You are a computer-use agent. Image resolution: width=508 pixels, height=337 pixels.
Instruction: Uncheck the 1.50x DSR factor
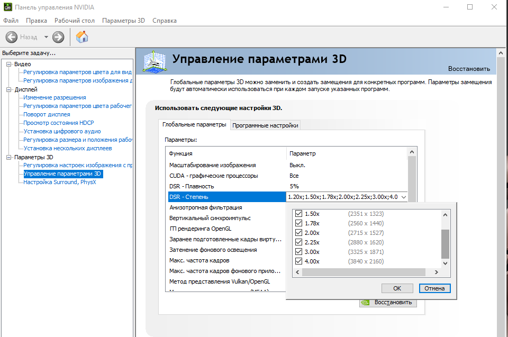coord(298,214)
